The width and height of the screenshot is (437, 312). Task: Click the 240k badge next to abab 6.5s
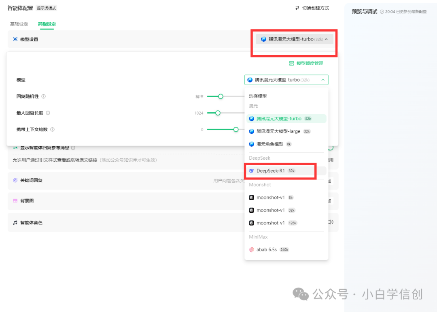tap(284, 250)
